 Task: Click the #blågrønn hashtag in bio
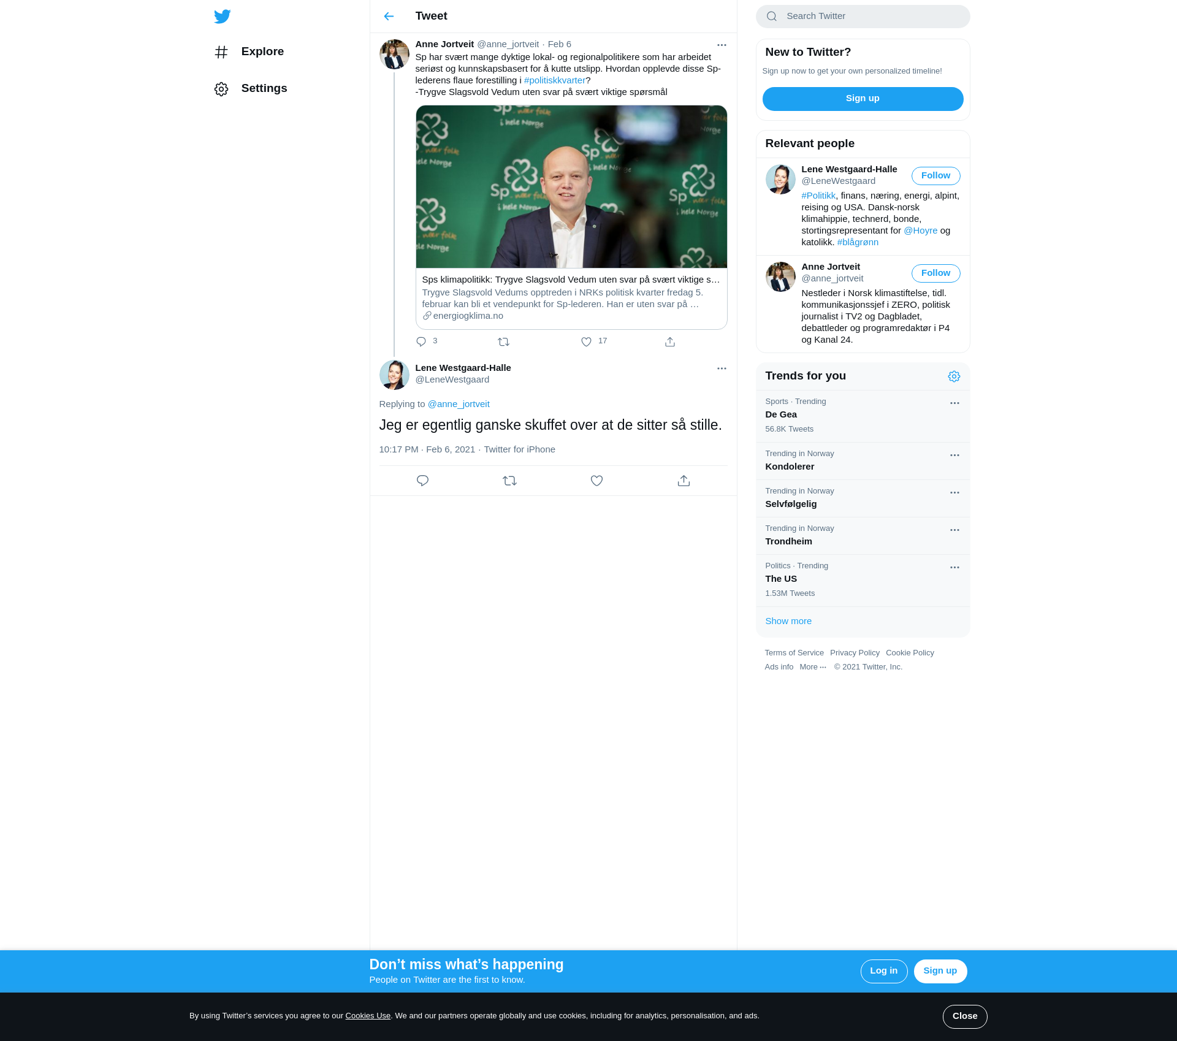coord(858,242)
